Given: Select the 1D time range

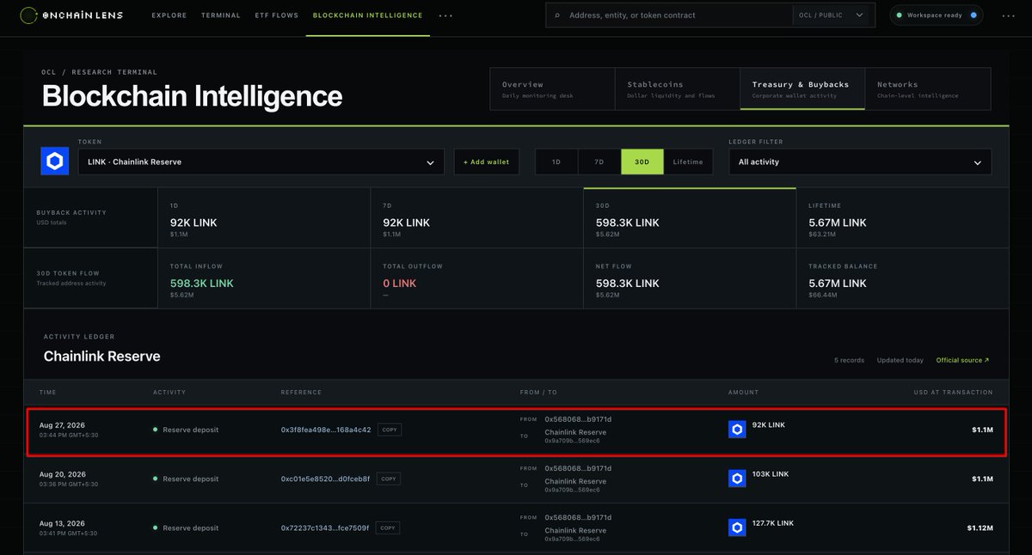Looking at the screenshot, I should tap(556, 162).
